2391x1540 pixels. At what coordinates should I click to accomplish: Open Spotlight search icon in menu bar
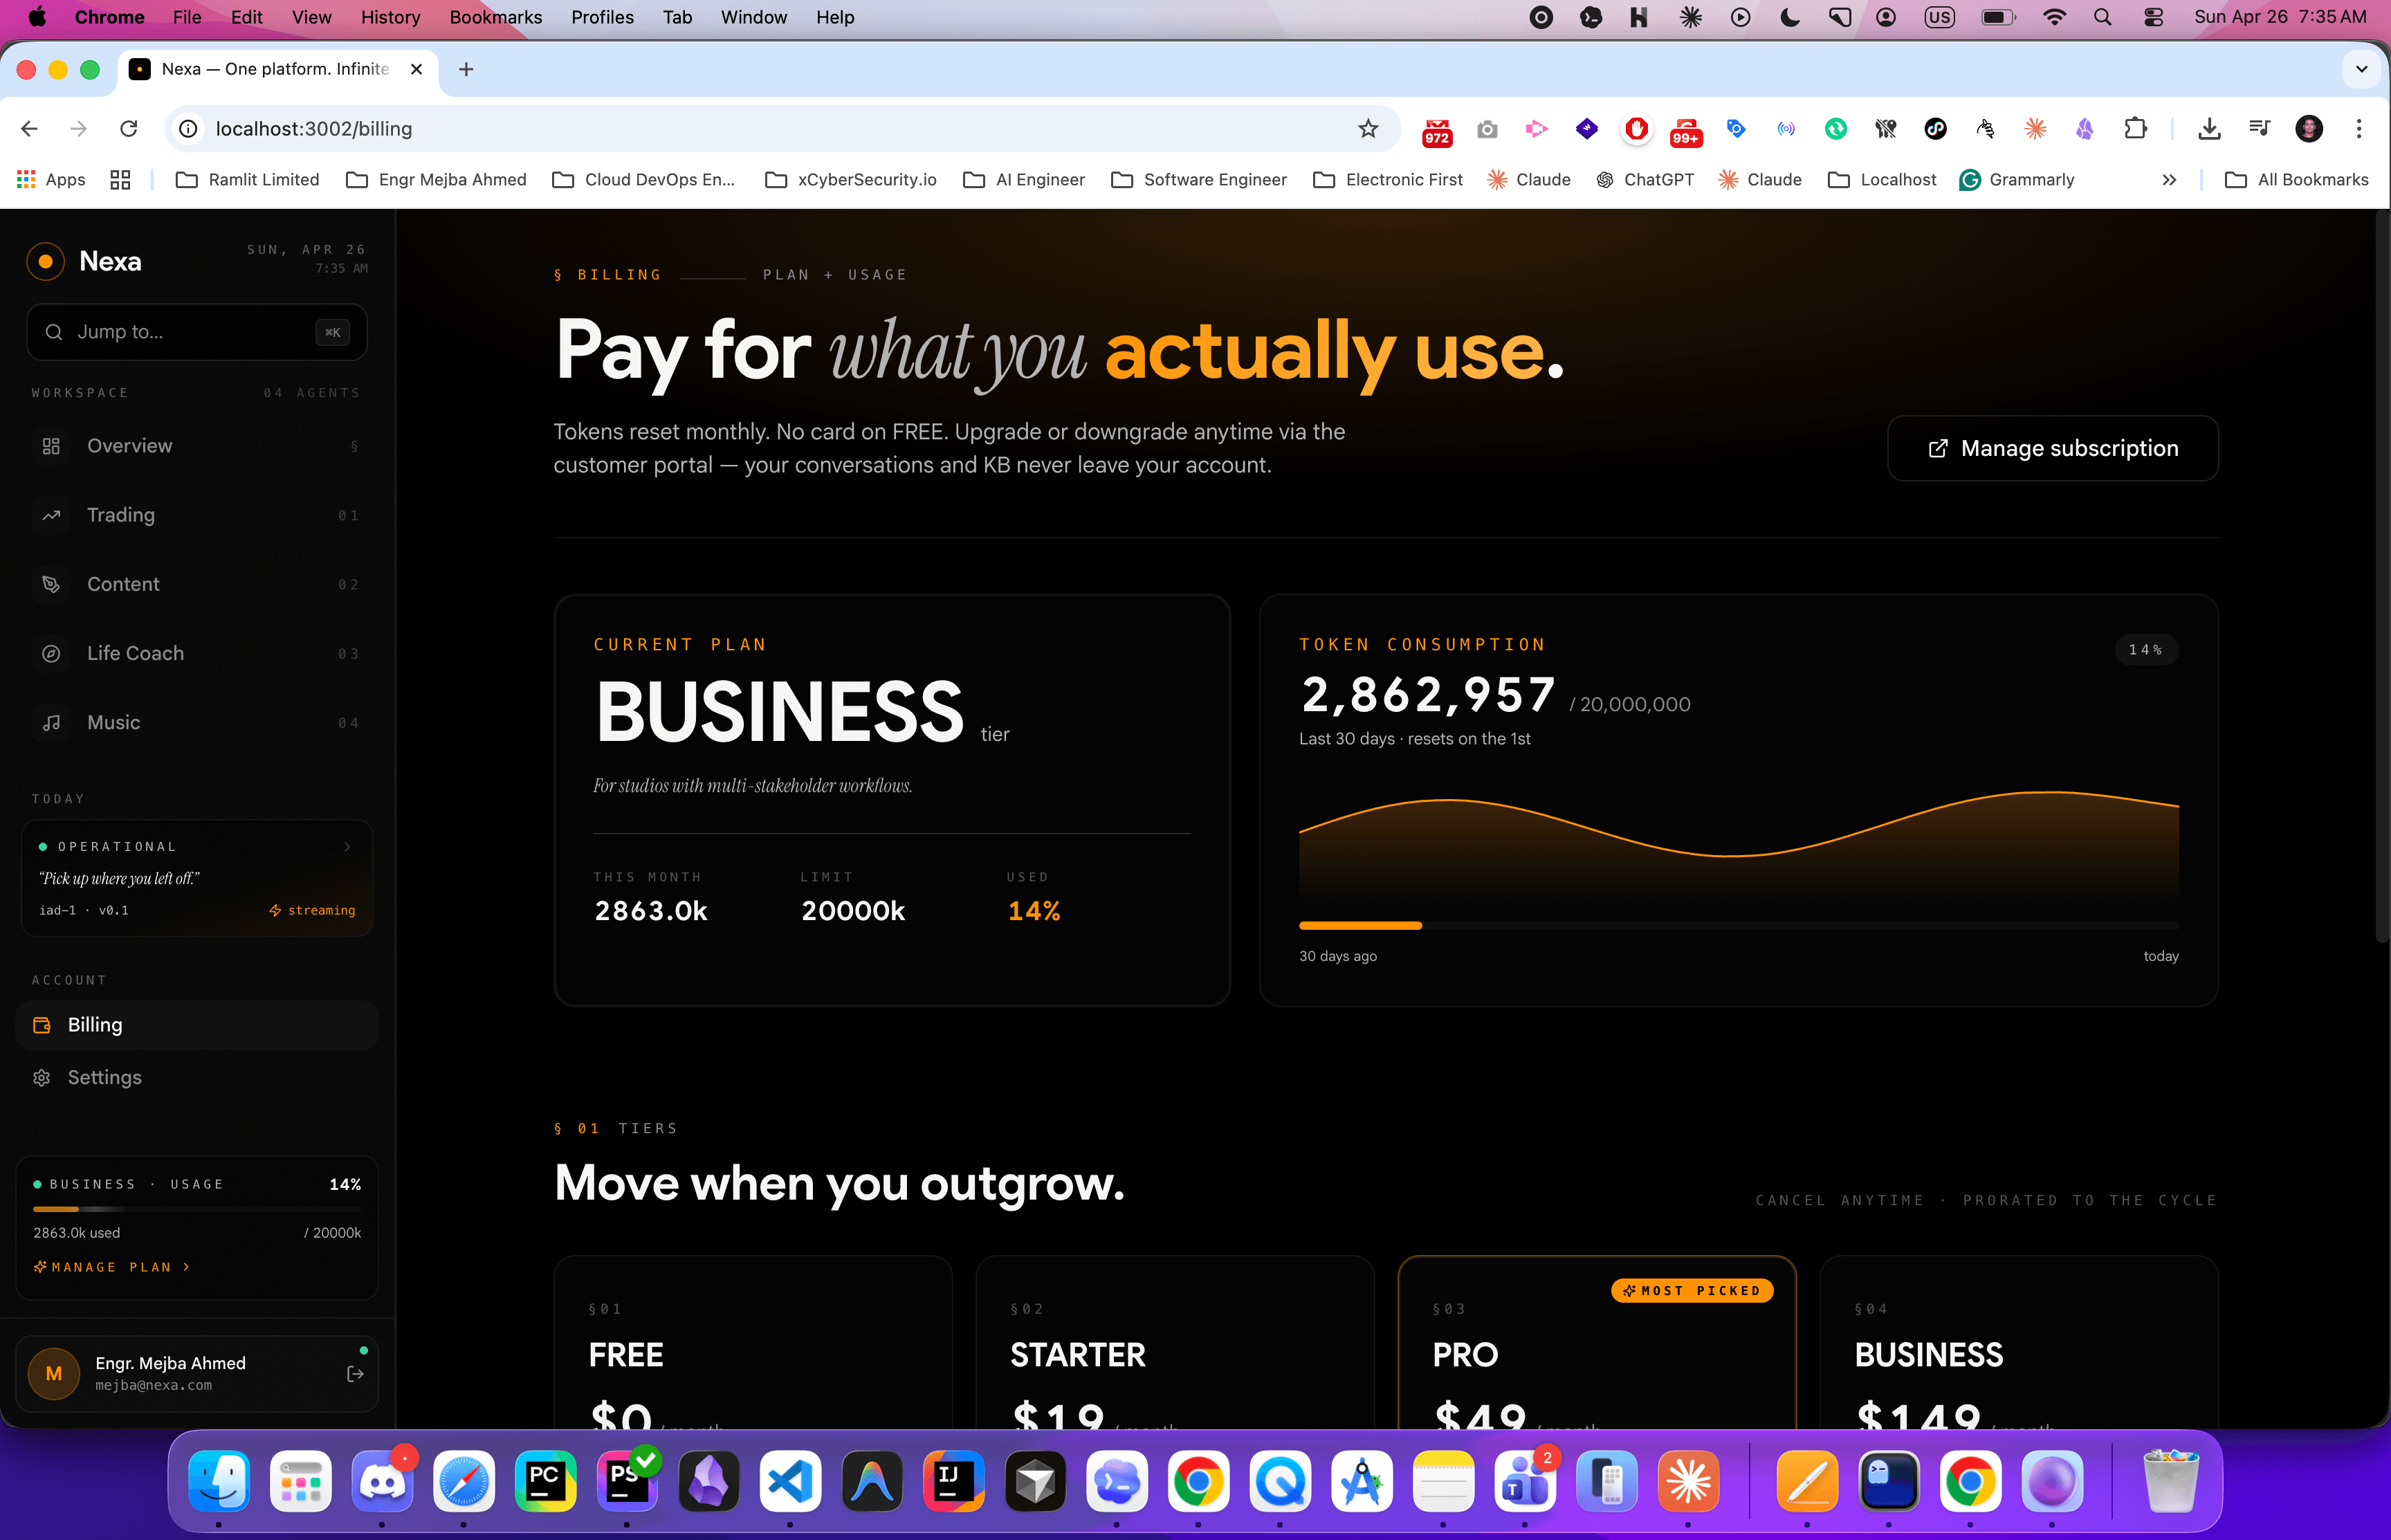click(2103, 17)
